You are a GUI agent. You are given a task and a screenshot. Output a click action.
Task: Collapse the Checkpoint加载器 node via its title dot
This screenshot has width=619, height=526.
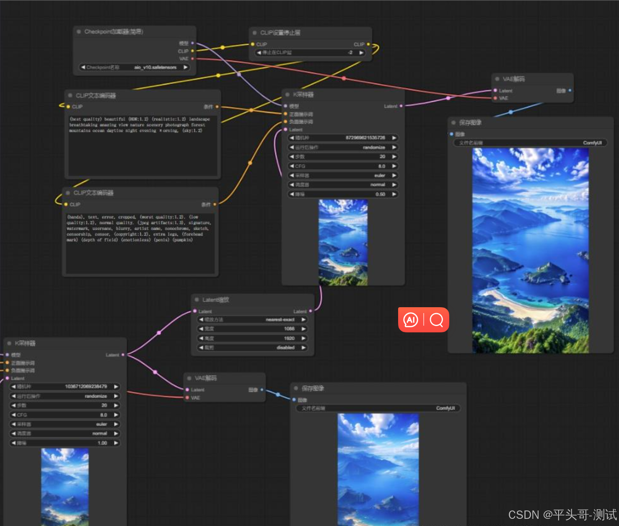tap(79, 32)
